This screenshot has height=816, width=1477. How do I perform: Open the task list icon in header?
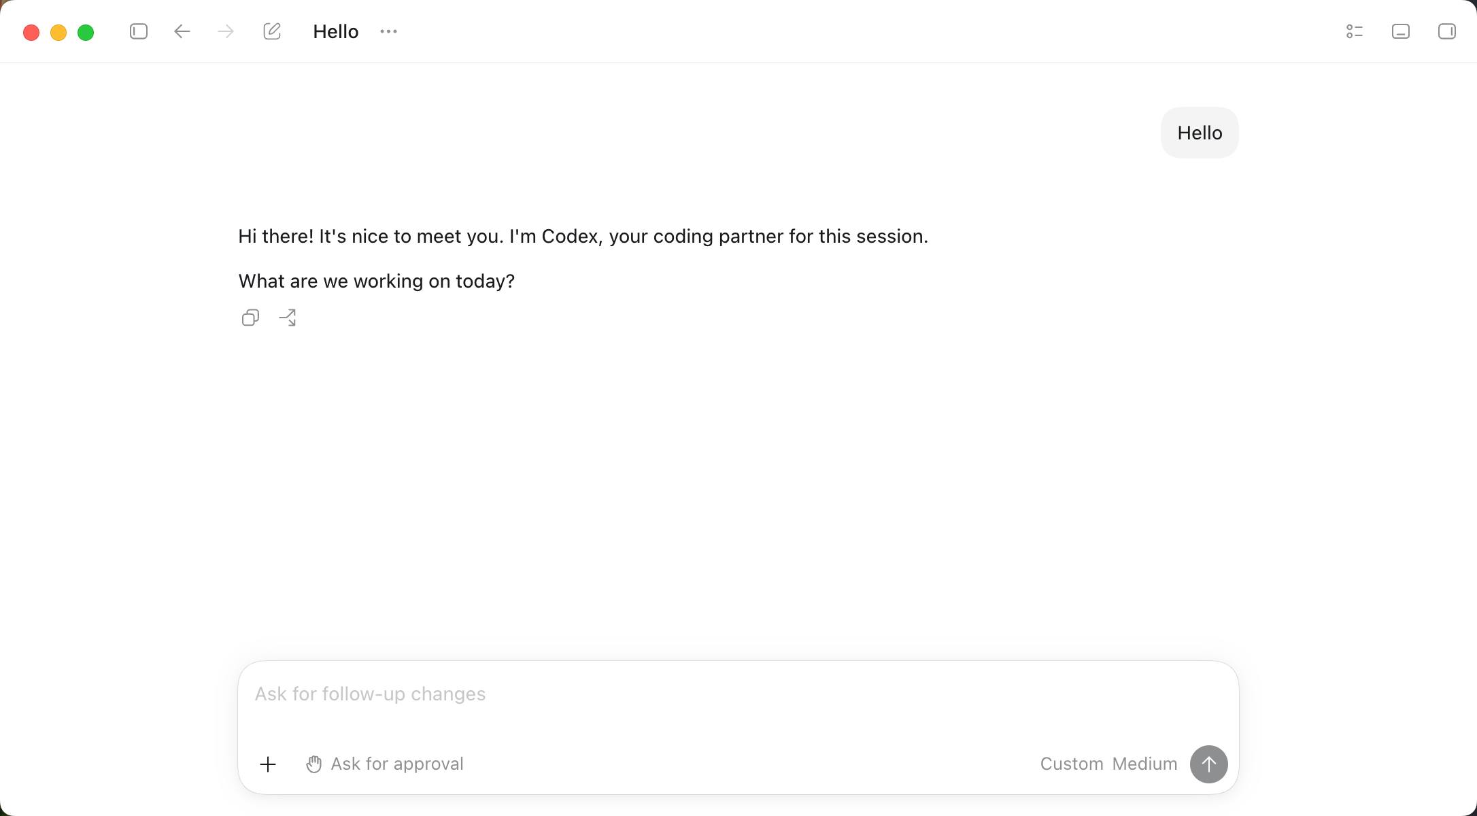pos(1355,31)
